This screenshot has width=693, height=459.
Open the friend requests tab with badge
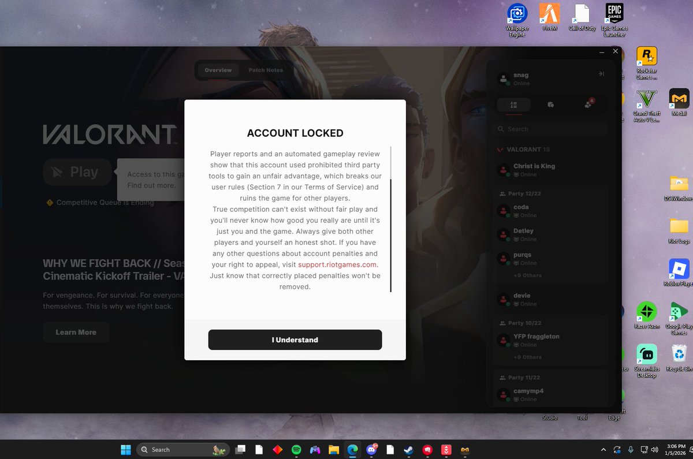click(588, 105)
